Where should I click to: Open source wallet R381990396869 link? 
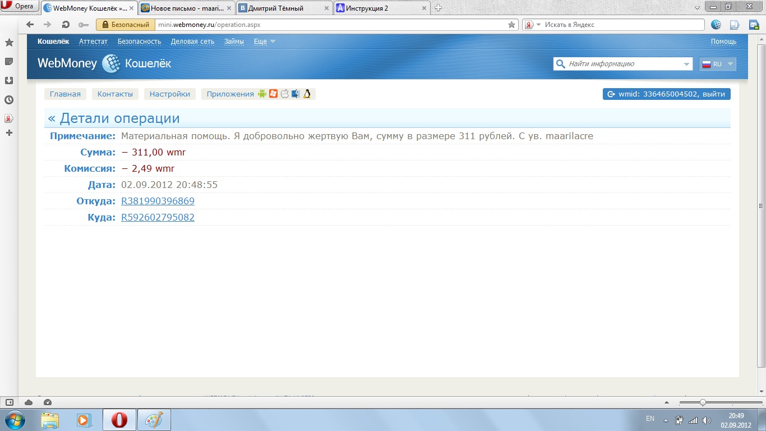point(158,201)
